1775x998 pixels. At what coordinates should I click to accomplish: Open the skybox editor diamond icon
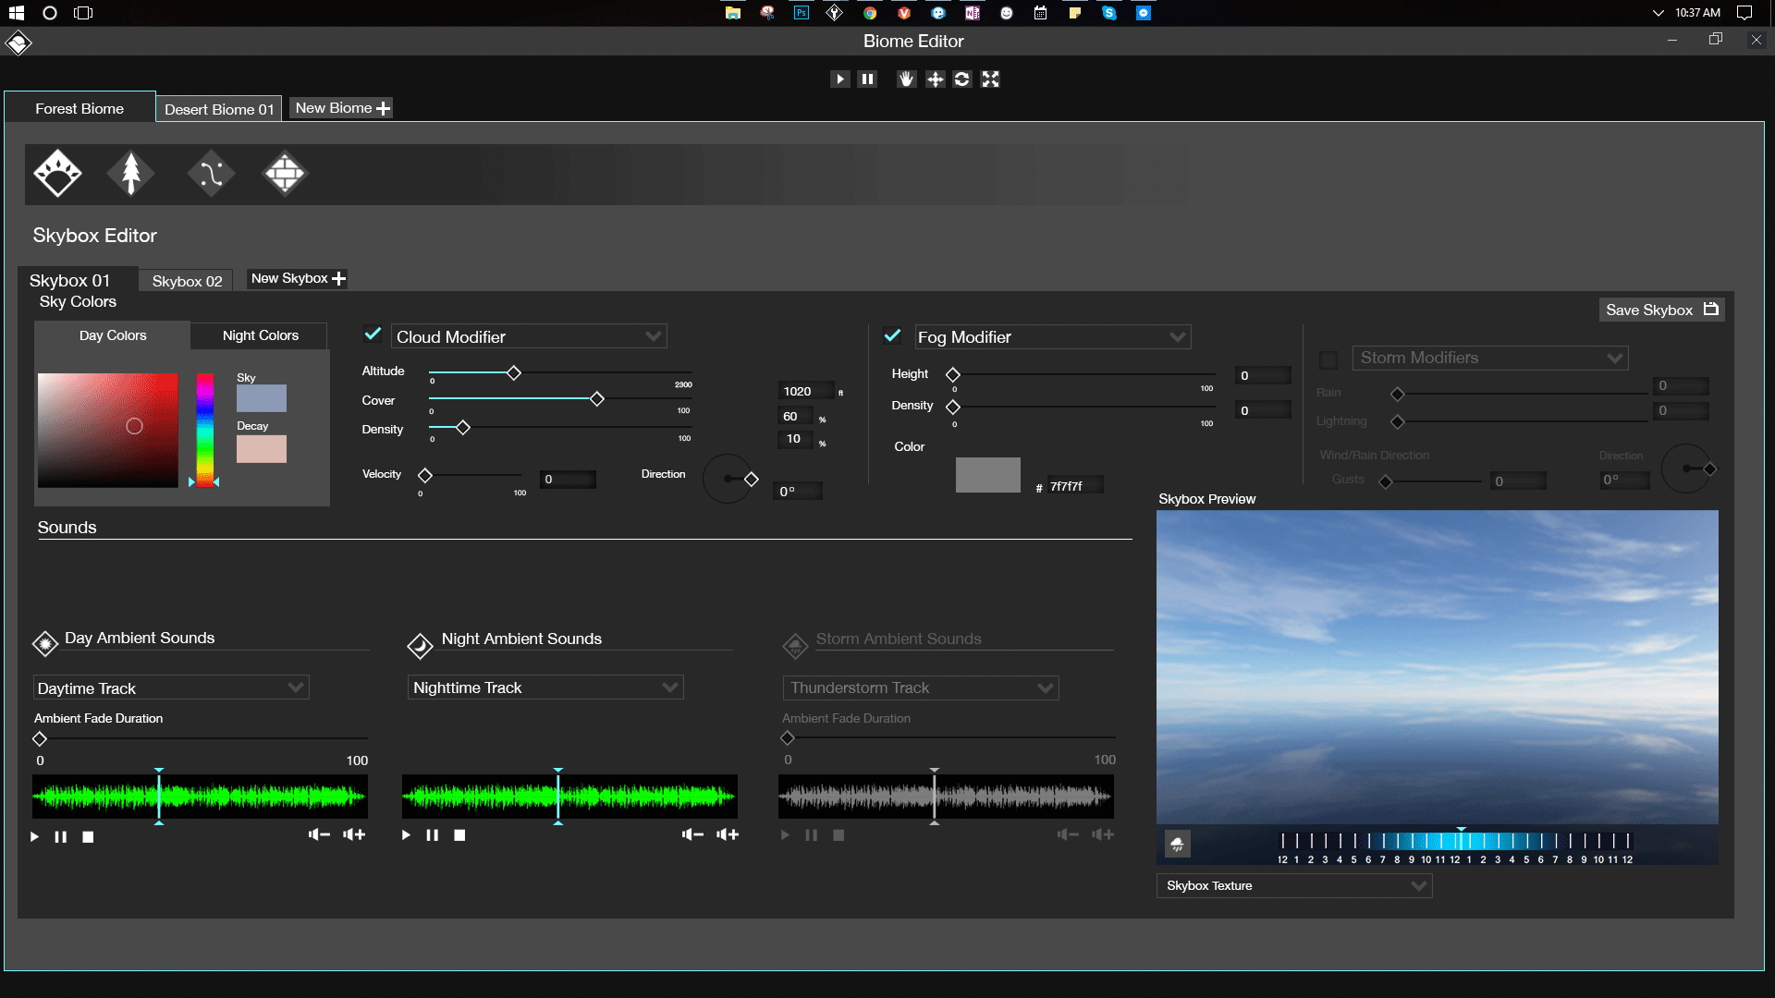(57, 173)
